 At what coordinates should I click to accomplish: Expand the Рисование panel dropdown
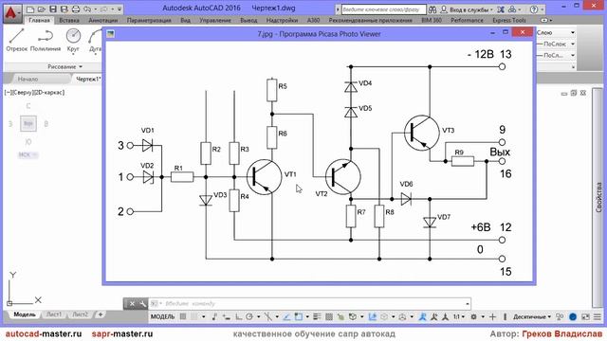pyautogui.click(x=64, y=66)
